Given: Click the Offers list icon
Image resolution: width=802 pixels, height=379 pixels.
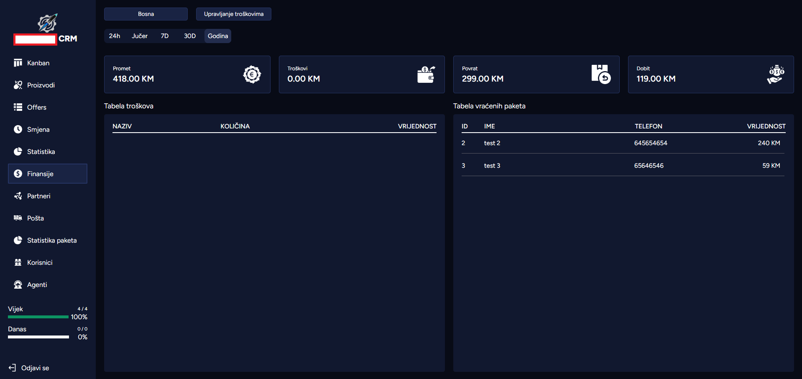Looking at the screenshot, I should (18, 107).
